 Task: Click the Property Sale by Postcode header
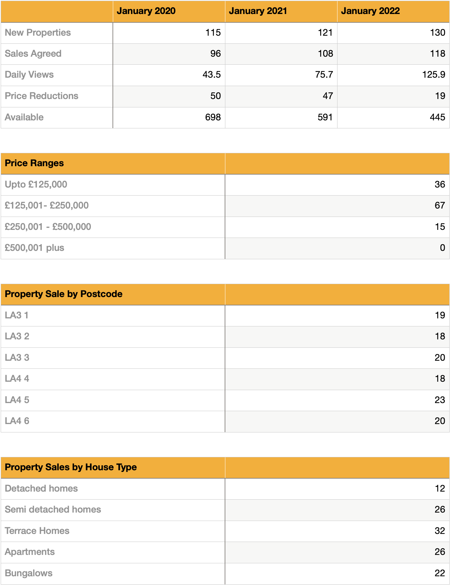[x=64, y=294]
